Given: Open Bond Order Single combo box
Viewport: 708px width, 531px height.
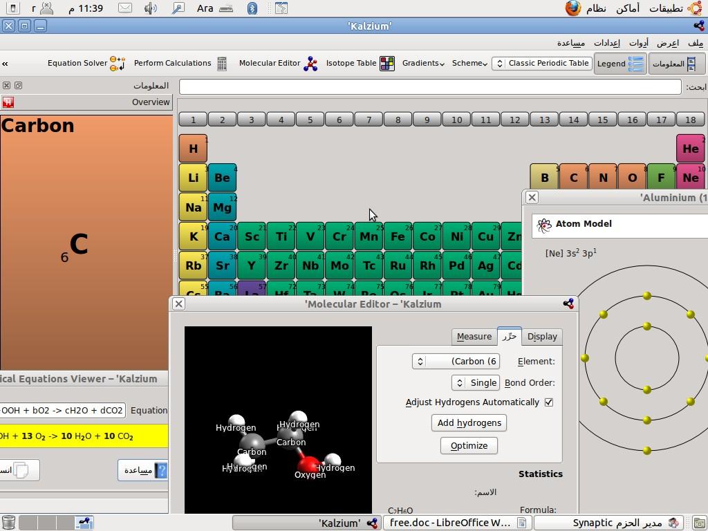Looking at the screenshot, I should coord(476,382).
